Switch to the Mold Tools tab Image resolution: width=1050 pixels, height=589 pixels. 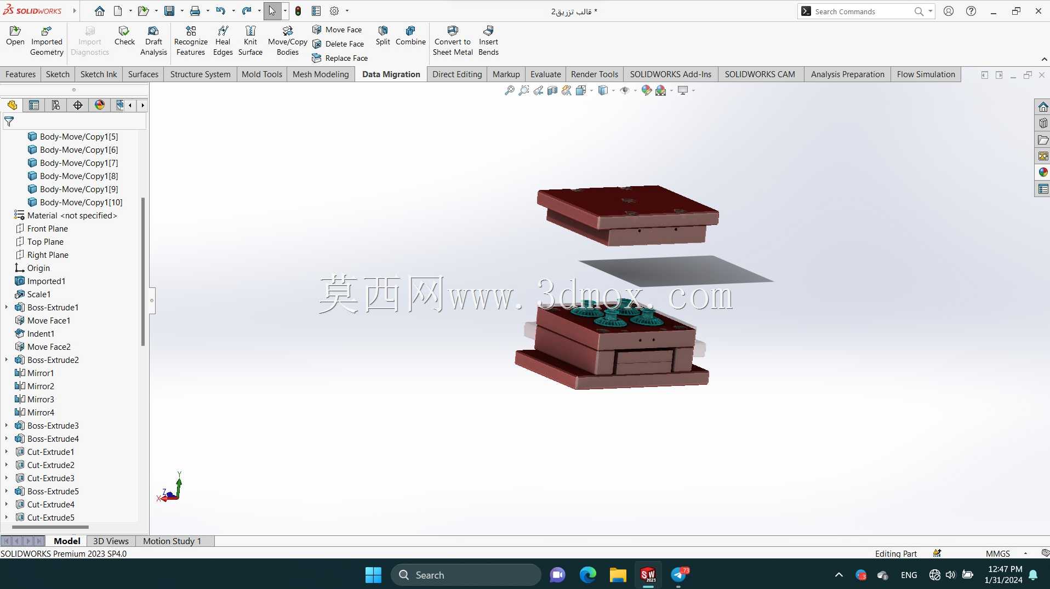[x=262, y=74]
